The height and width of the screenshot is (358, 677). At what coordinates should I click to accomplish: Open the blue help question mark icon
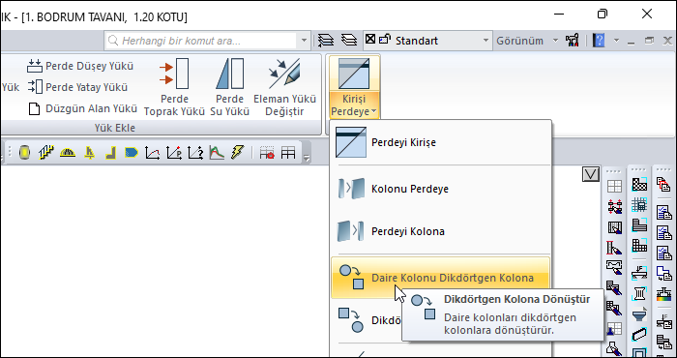[x=599, y=41]
